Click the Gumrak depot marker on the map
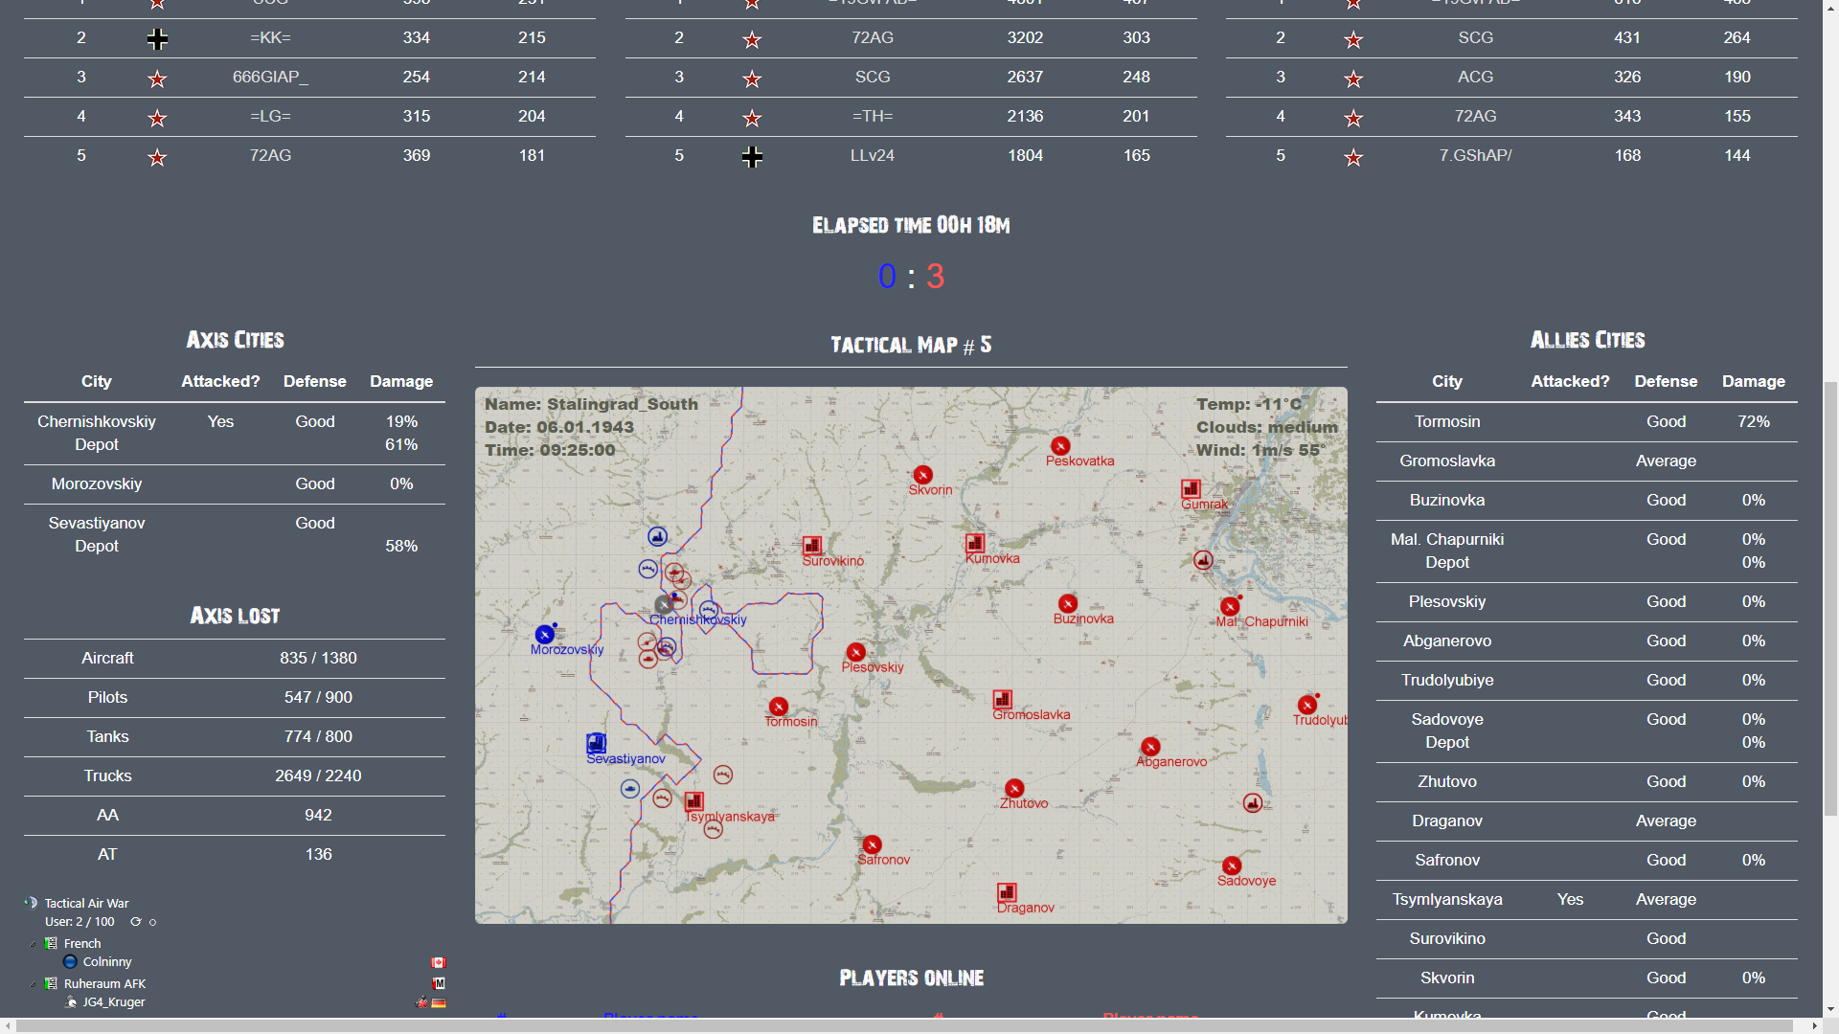 coord(1191,488)
